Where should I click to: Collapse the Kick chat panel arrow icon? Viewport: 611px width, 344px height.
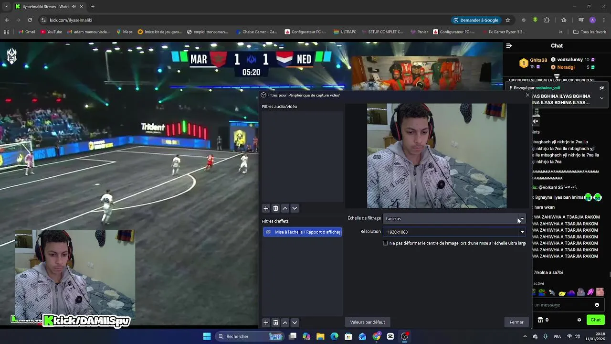tap(509, 46)
